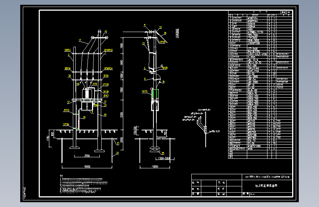Screen dimensions: 319x207
Task: Select the 1500~5000 dimension text
Action: (164, 158)
